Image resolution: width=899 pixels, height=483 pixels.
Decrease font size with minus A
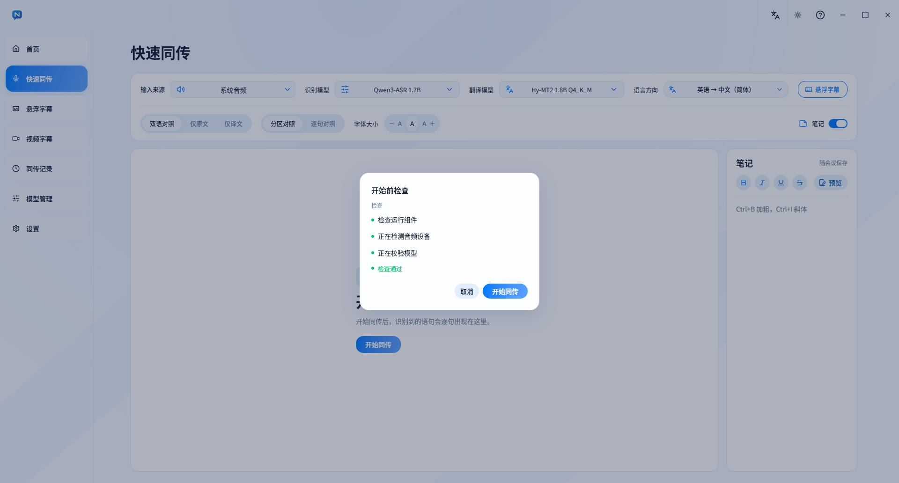tap(396, 124)
